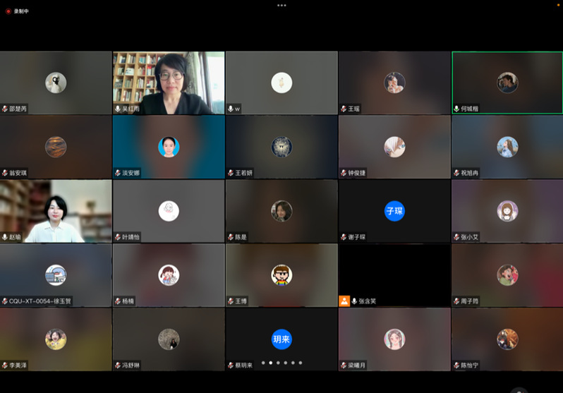
Task: Click the muted mic icon beside 王瑶
Action: pyautogui.click(x=344, y=109)
